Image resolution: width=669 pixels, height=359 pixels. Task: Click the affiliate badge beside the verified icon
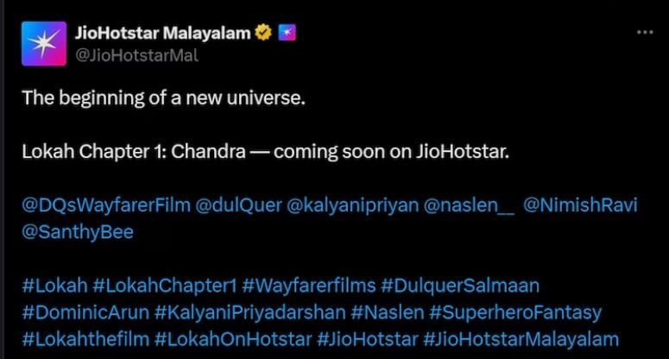(287, 33)
